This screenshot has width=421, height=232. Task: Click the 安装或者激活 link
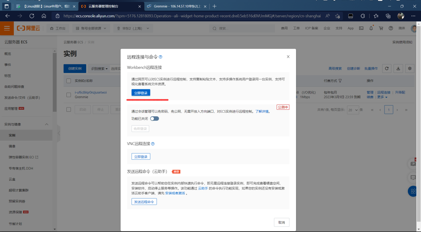(175, 193)
